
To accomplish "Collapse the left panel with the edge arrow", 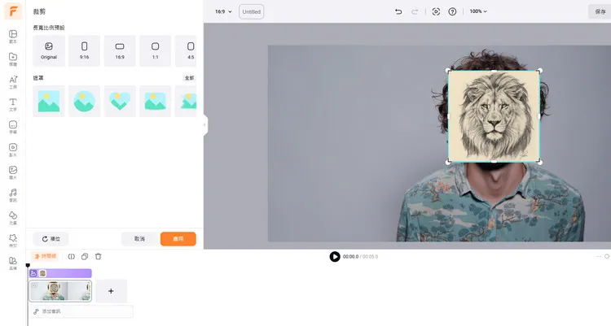I will (204, 125).
